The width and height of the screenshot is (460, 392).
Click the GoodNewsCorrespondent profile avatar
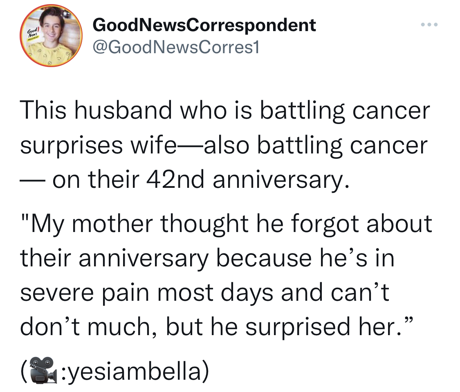tap(51, 36)
